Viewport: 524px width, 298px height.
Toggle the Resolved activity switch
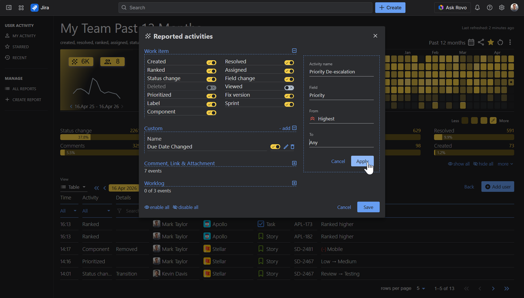click(289, 62)
